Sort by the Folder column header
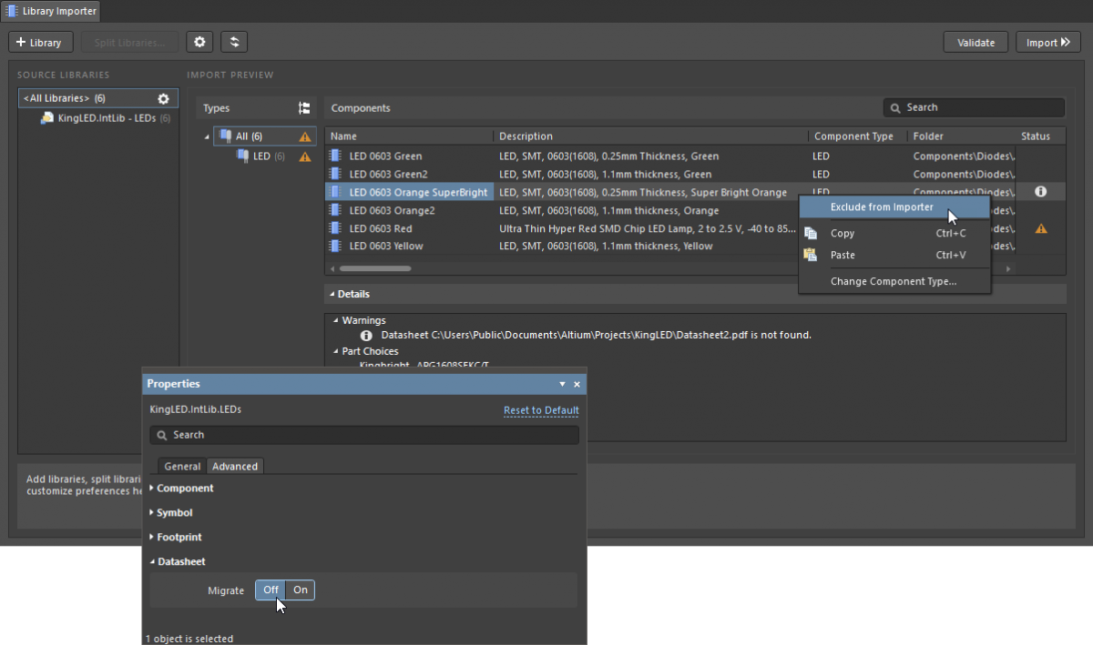This screenshot has height=645, width=1093. (961, 136)
